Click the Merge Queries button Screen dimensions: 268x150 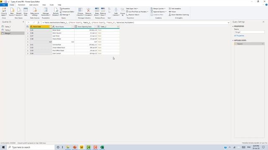158,8
